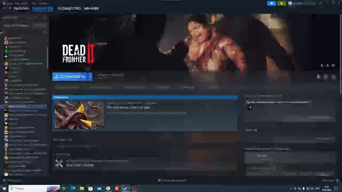Image resolution: width=342 pixels, height=192 pixels.
Task: Open the Yandex browser taskbar icon
Action: (x=108, y=189)
